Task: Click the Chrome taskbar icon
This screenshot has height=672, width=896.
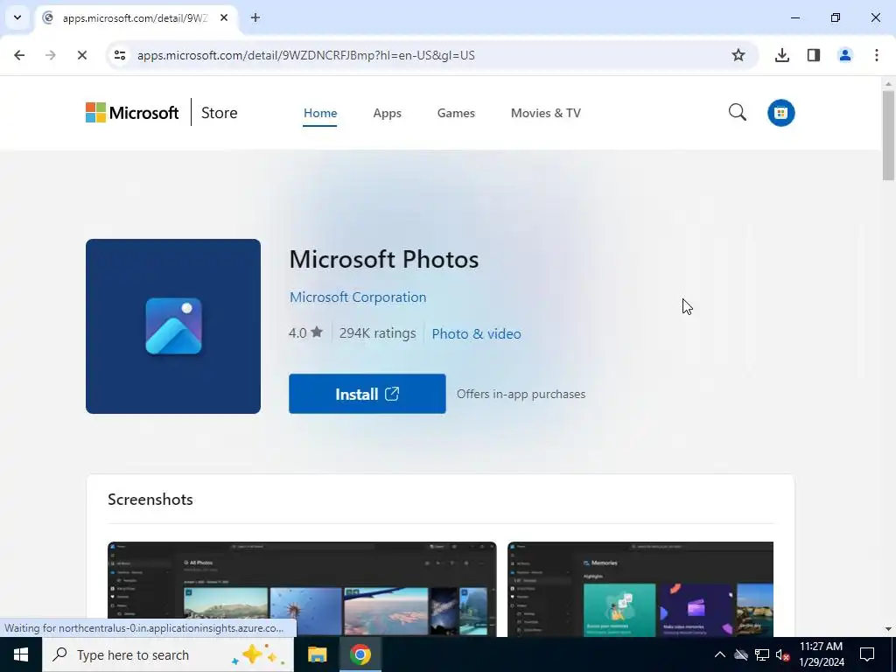Action: tap(360, 654)
